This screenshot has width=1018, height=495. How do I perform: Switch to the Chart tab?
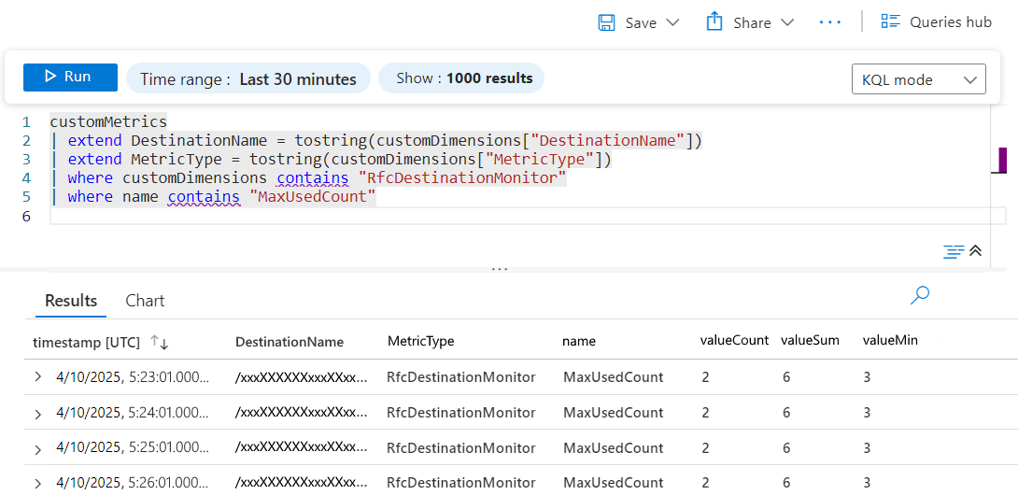[x=145, y=301]
